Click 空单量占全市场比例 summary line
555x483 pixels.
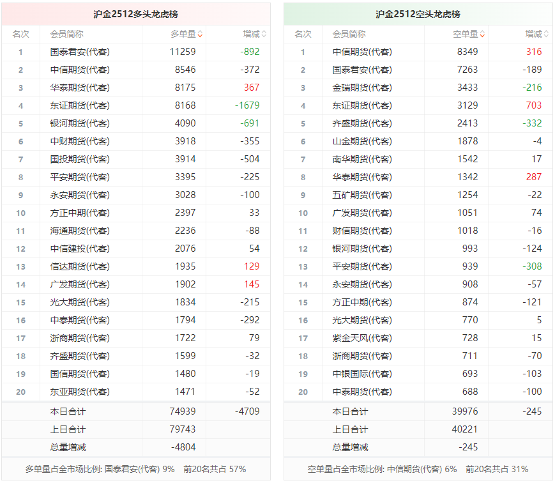click(x=418, y=469)
